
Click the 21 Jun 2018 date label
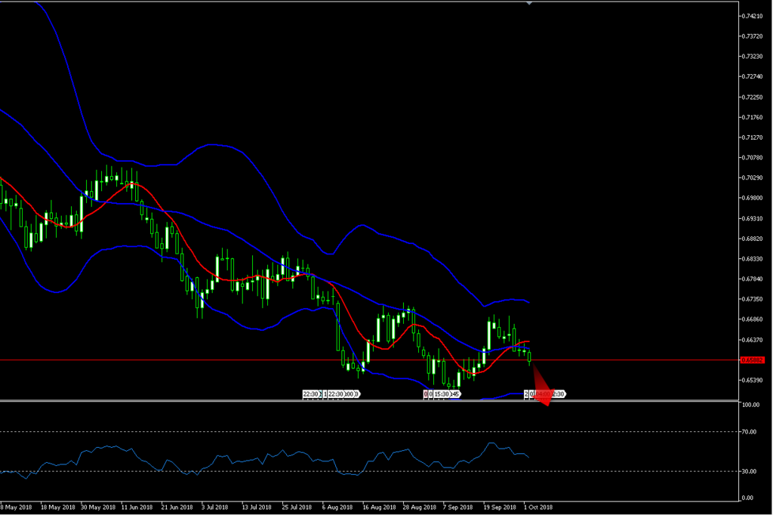[177, 507]
